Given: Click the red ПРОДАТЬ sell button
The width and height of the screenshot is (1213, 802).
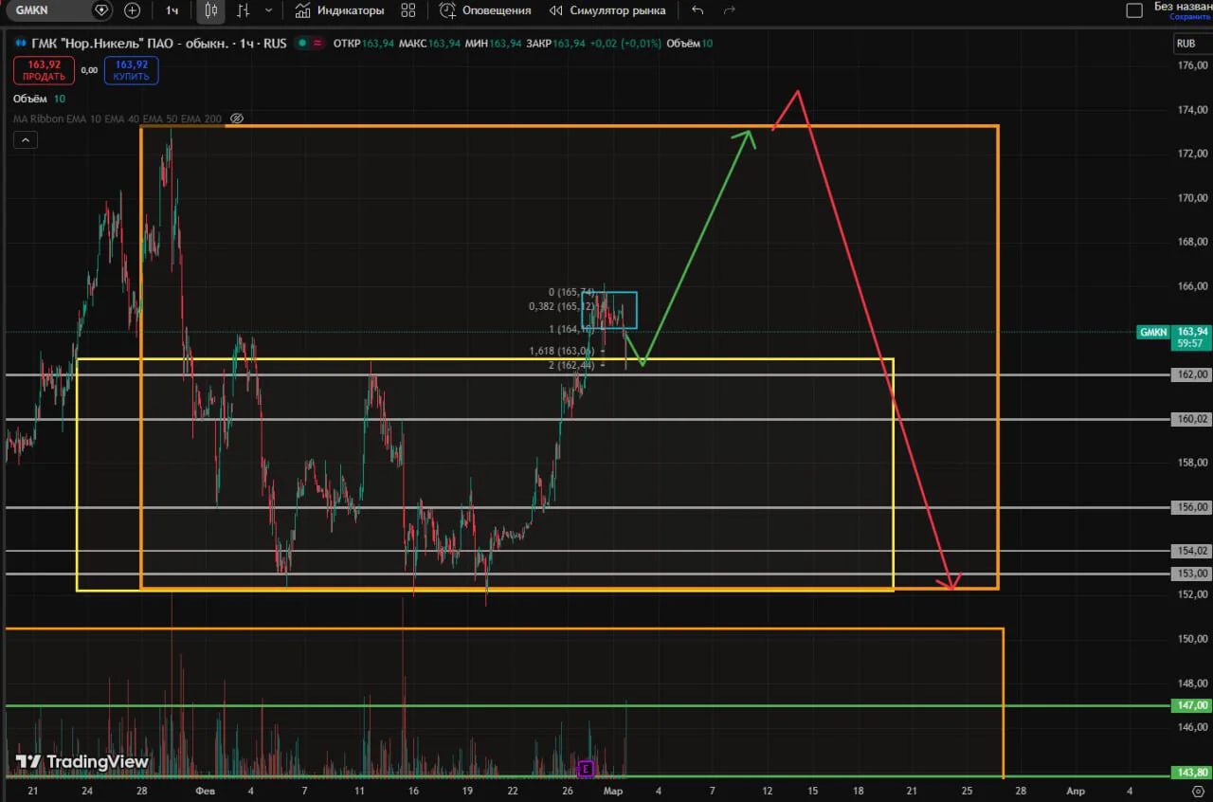Looking at the screenshot, I should (x=45, y=70).
